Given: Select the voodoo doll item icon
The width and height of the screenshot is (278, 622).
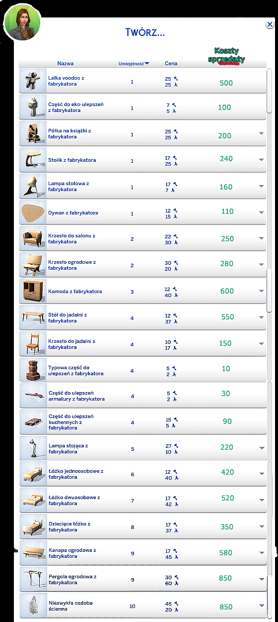Looking at the screenshot, I should pyautogui.click(x=33, y=81).
